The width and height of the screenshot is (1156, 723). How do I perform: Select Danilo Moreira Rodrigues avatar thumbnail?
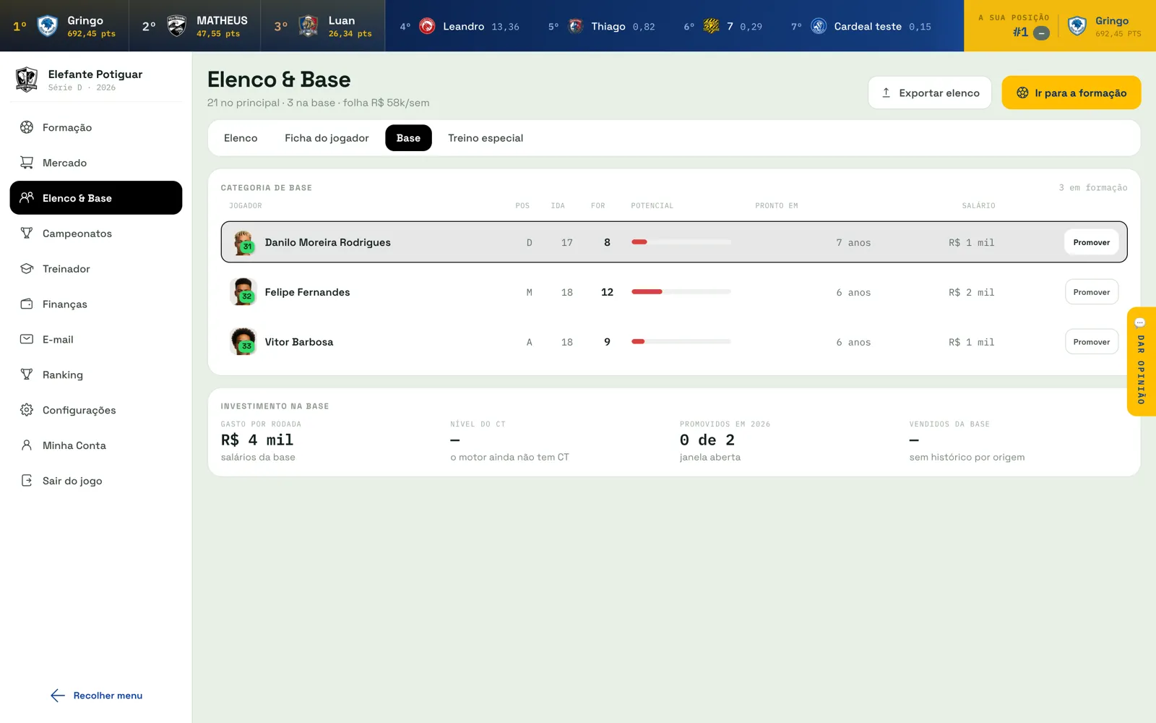[243, 242]
